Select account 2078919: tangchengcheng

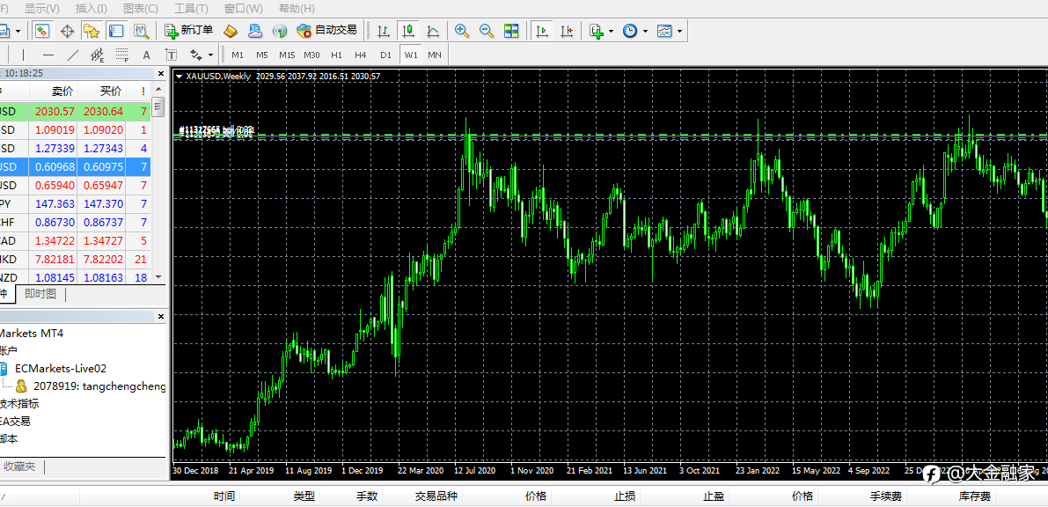tap(99, 386)
